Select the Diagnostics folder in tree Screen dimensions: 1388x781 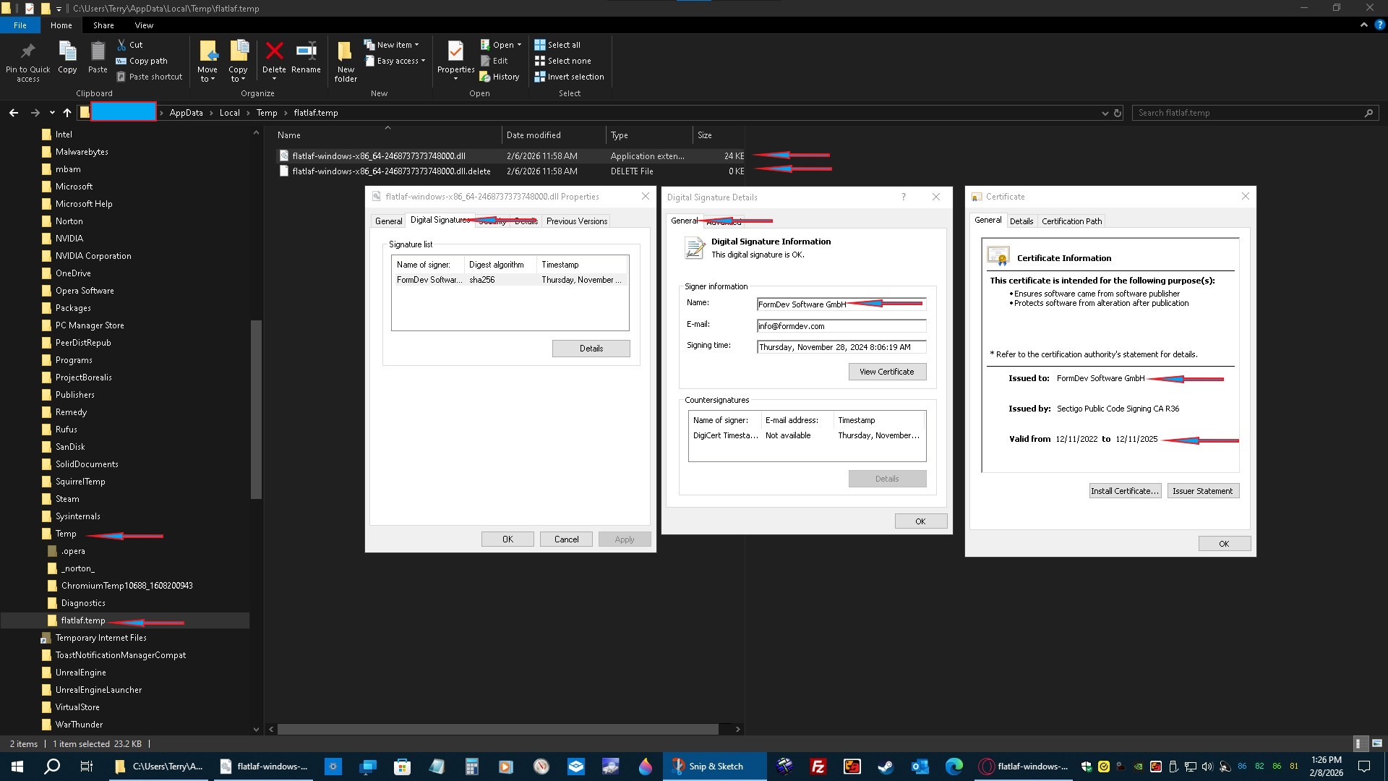pos(83,603)
